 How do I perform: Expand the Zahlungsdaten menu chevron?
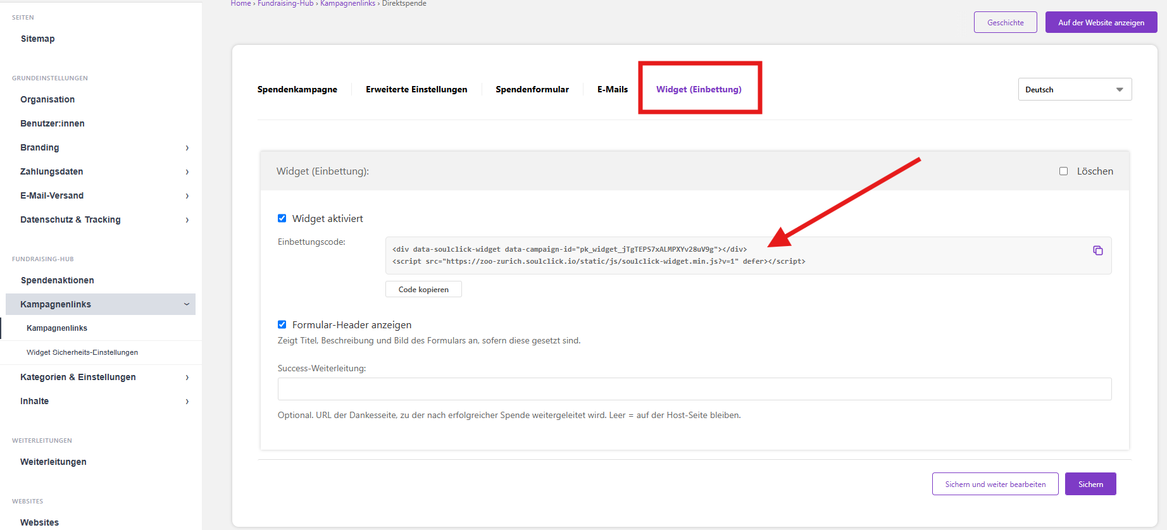click(x=187, y=172)
